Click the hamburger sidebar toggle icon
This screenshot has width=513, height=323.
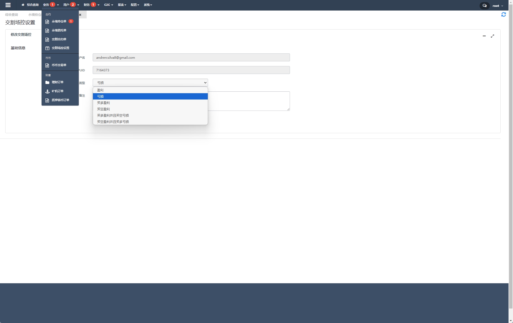(8, 5)
